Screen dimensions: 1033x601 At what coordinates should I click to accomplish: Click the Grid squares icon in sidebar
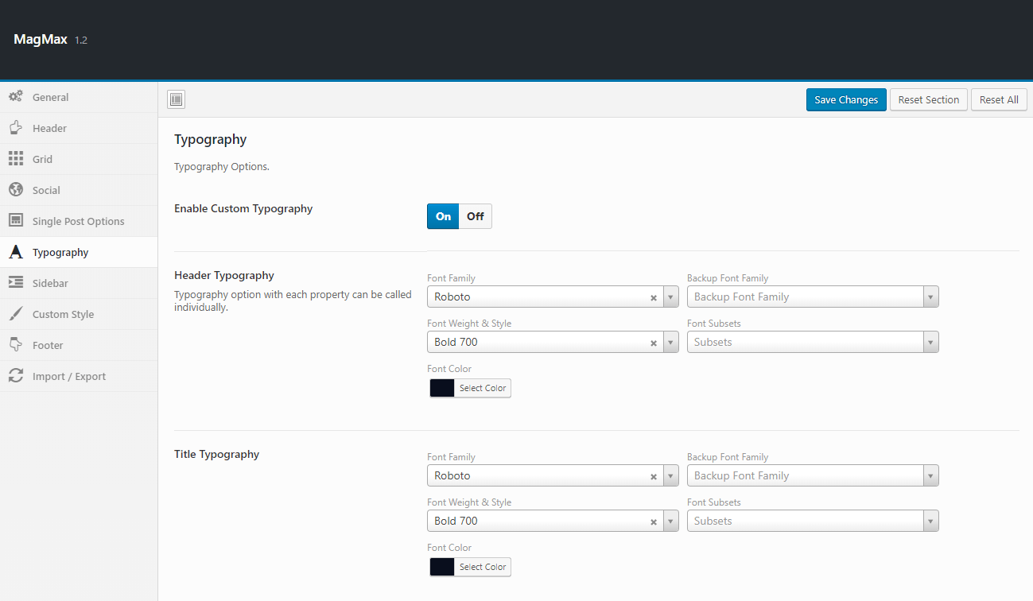pos(16,159)
